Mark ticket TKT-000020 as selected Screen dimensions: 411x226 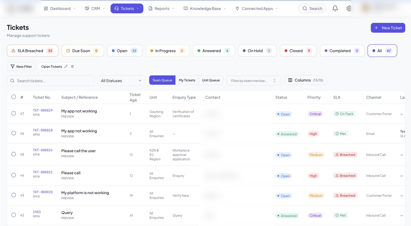(x=14, y=195)
